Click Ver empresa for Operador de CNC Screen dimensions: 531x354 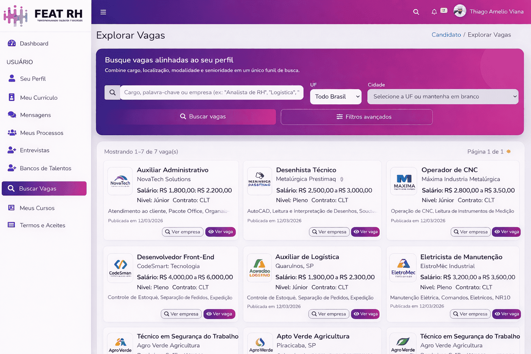click(x=470, y=232)
